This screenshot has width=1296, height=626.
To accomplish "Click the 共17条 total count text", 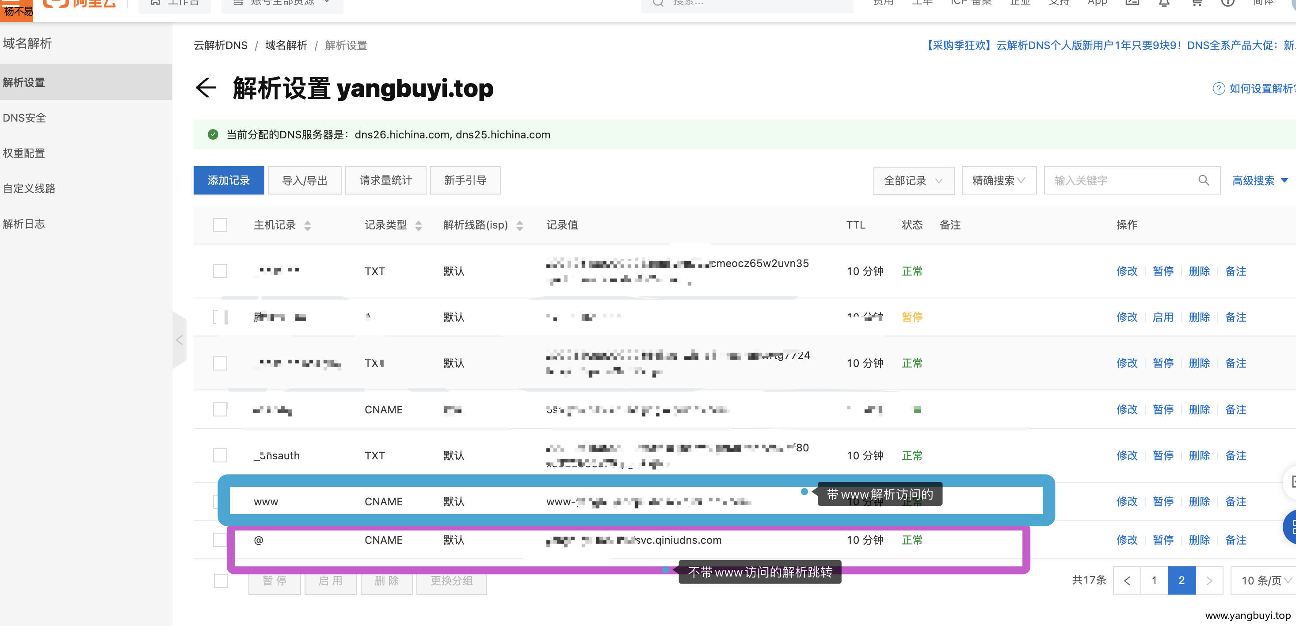I will click(1089, 580).
